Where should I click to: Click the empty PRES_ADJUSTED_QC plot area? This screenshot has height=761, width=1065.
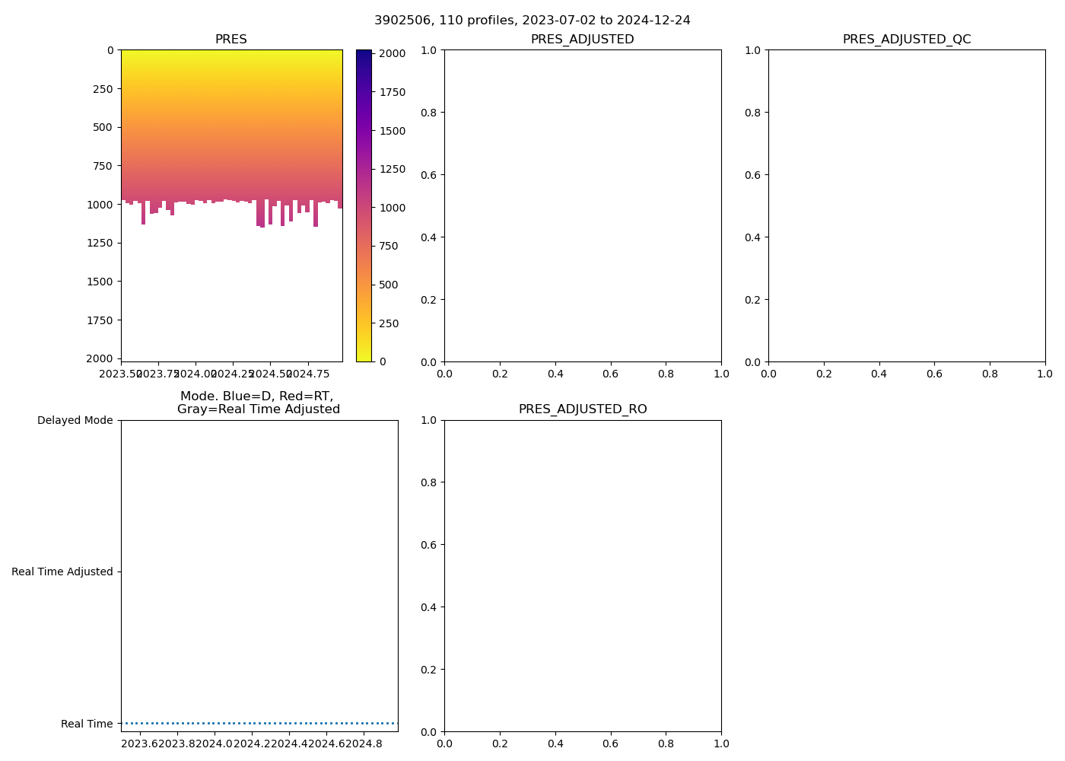click(x=906, y=205)
